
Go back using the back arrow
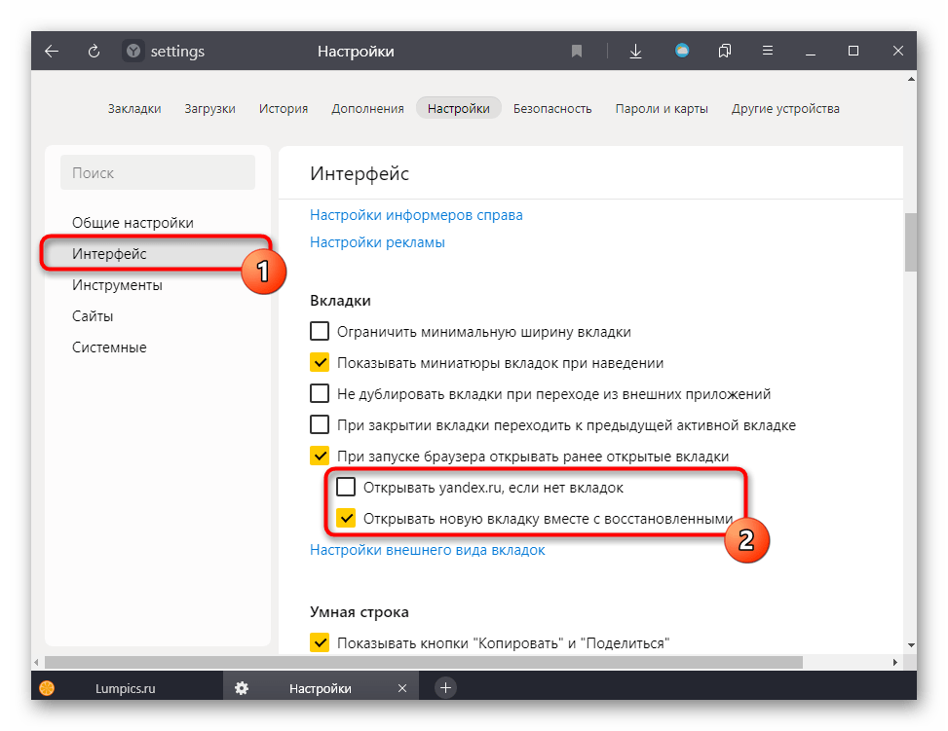click(x=52, y=52)
